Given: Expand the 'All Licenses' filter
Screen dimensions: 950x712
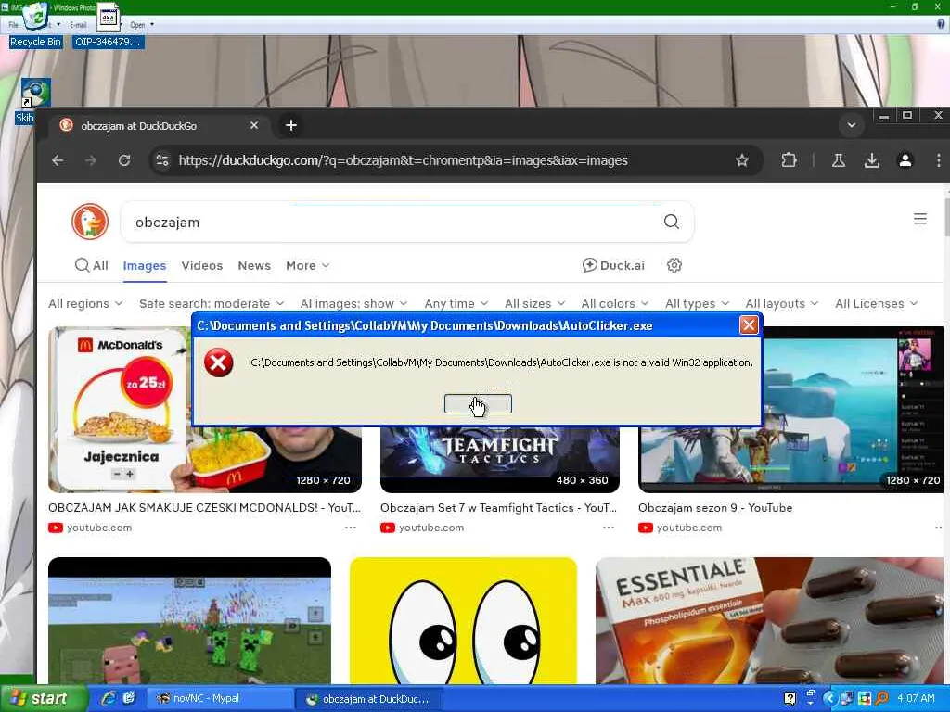Looking at the screenshot, I should (x=876, y=303).
